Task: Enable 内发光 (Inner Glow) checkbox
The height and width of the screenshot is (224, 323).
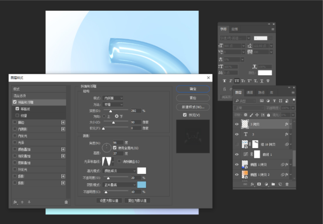Action: click(15, 136)
